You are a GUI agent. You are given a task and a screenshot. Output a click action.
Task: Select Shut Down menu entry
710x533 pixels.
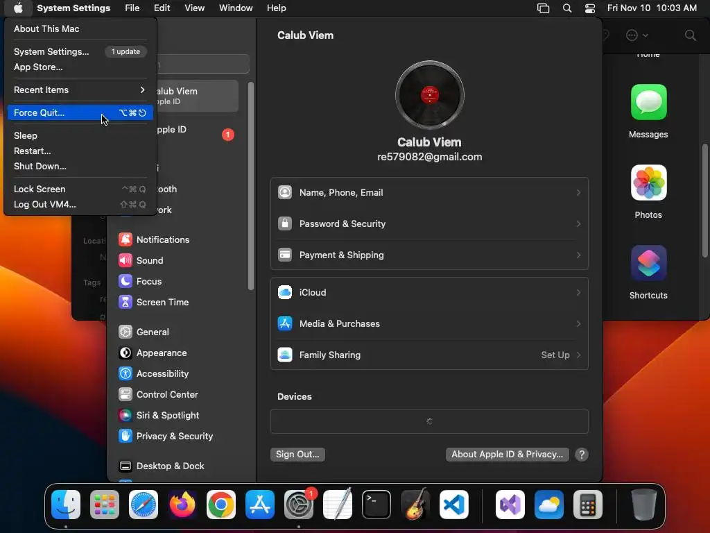(x=80, y=167)
